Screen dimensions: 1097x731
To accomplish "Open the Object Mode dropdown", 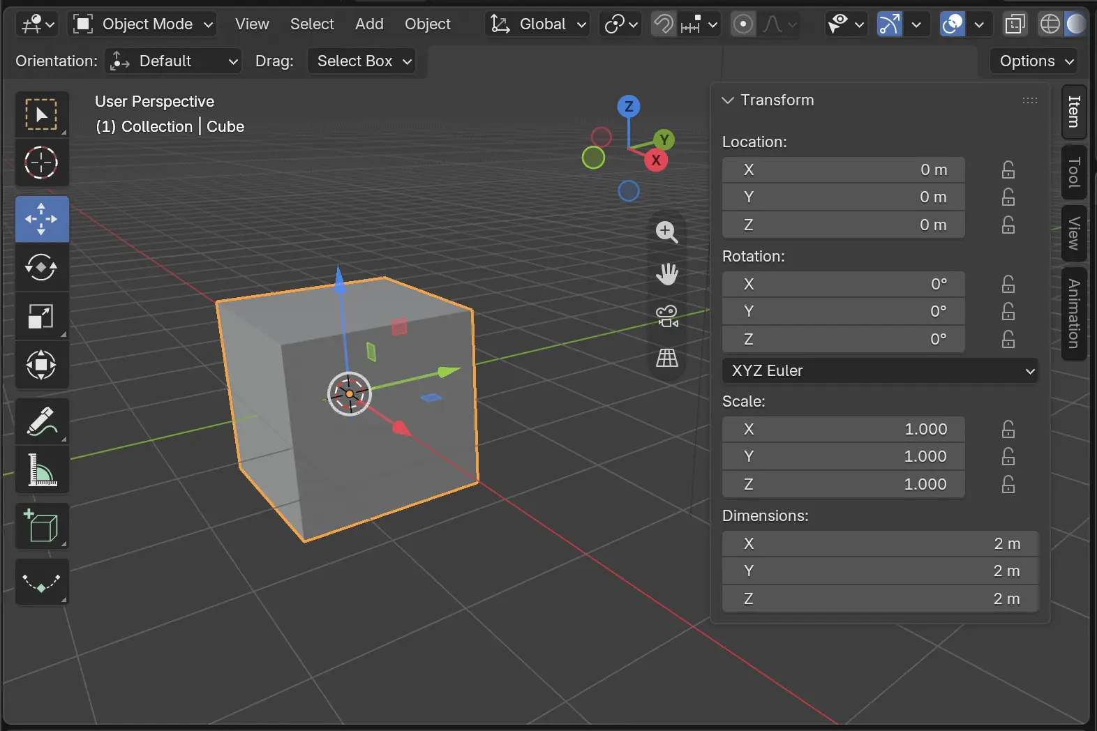I will click(142, 24).
